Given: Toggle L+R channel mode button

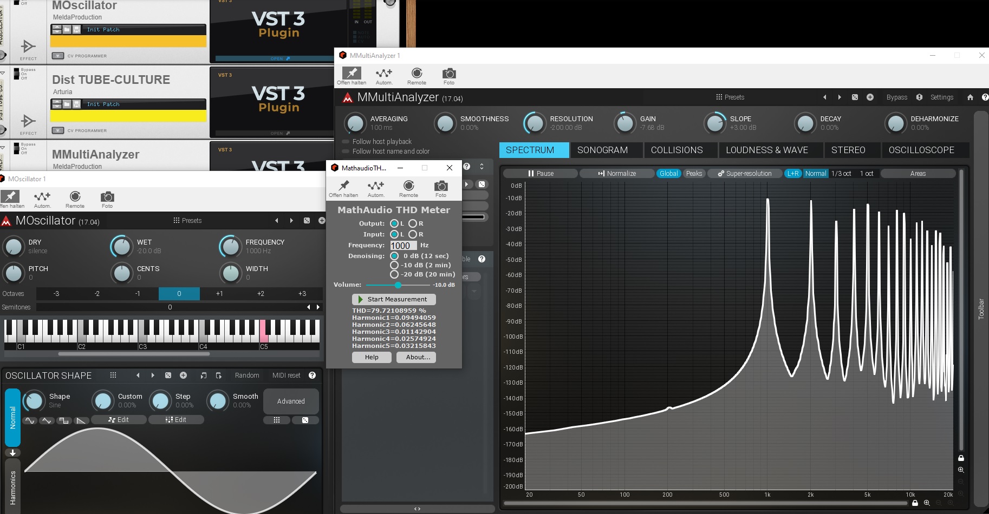Looking at the screenshot, I should 793,174.
